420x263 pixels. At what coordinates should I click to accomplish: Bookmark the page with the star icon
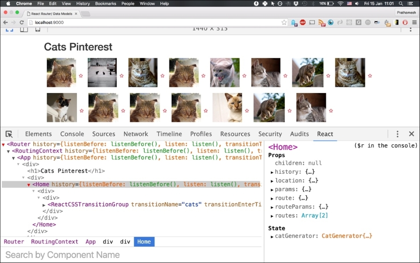pyautogui.click(x=284, y=22)
